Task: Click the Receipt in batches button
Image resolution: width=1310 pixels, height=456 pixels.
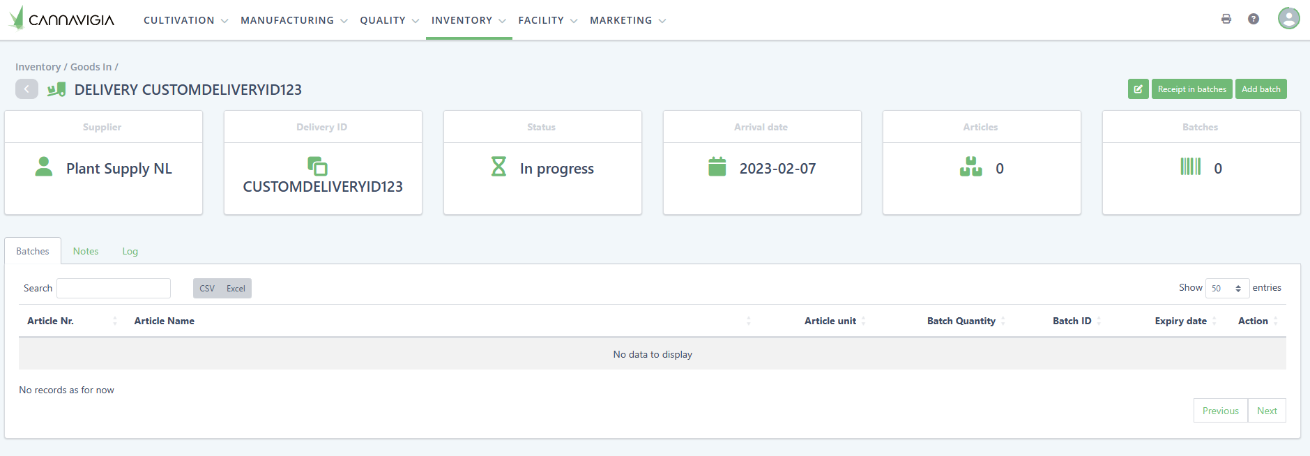Action: (1191, 89)
